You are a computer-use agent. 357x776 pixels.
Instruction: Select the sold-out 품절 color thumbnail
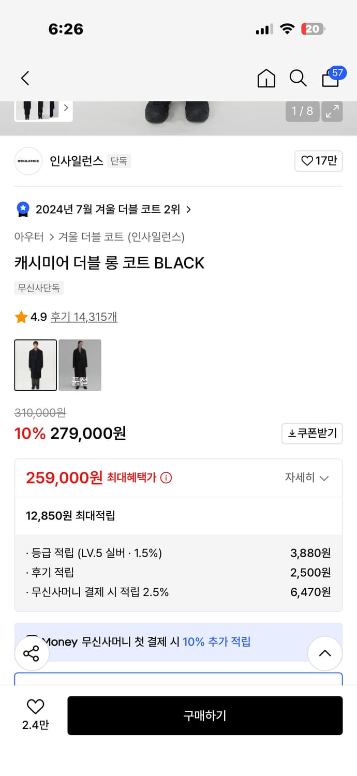80,365
